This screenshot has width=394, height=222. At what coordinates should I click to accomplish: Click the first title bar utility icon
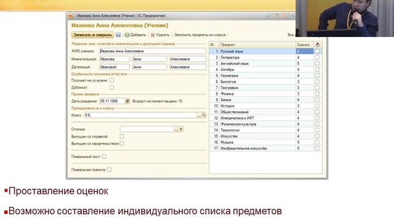(268, 16)
